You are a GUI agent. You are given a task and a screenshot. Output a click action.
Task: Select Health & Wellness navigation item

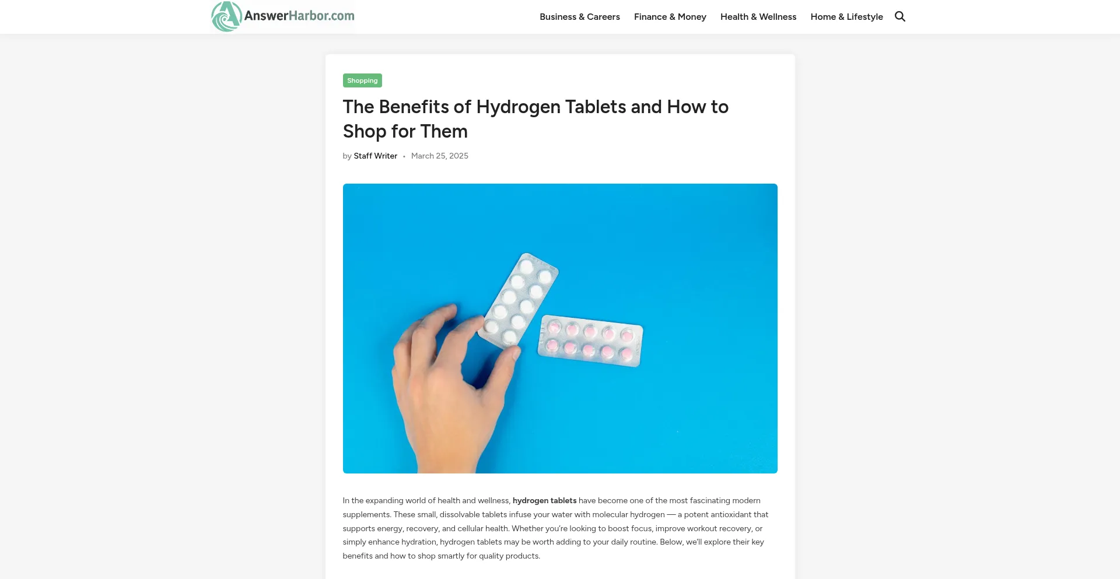point(758,17)
